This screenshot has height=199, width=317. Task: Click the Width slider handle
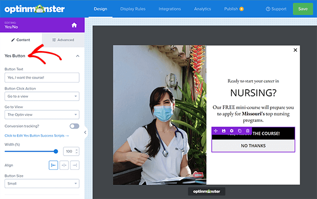click(56, 152)
